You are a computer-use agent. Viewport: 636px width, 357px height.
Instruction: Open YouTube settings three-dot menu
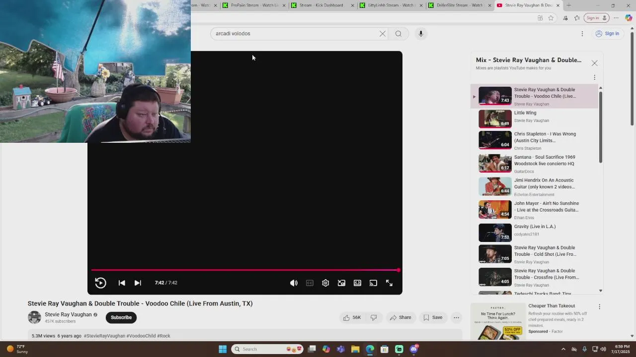click(x=582, y=34)
